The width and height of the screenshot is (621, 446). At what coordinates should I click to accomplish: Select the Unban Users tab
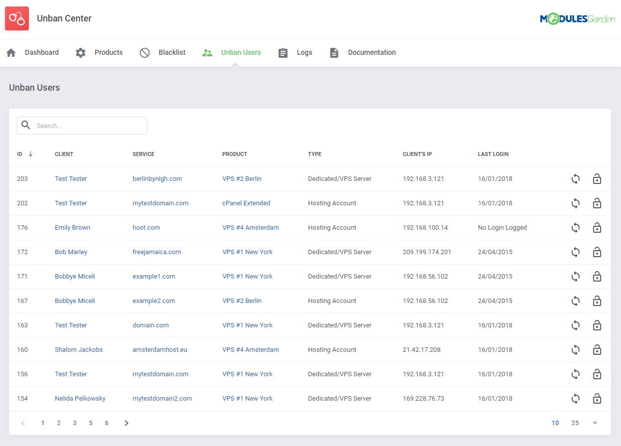click(232, 52)
